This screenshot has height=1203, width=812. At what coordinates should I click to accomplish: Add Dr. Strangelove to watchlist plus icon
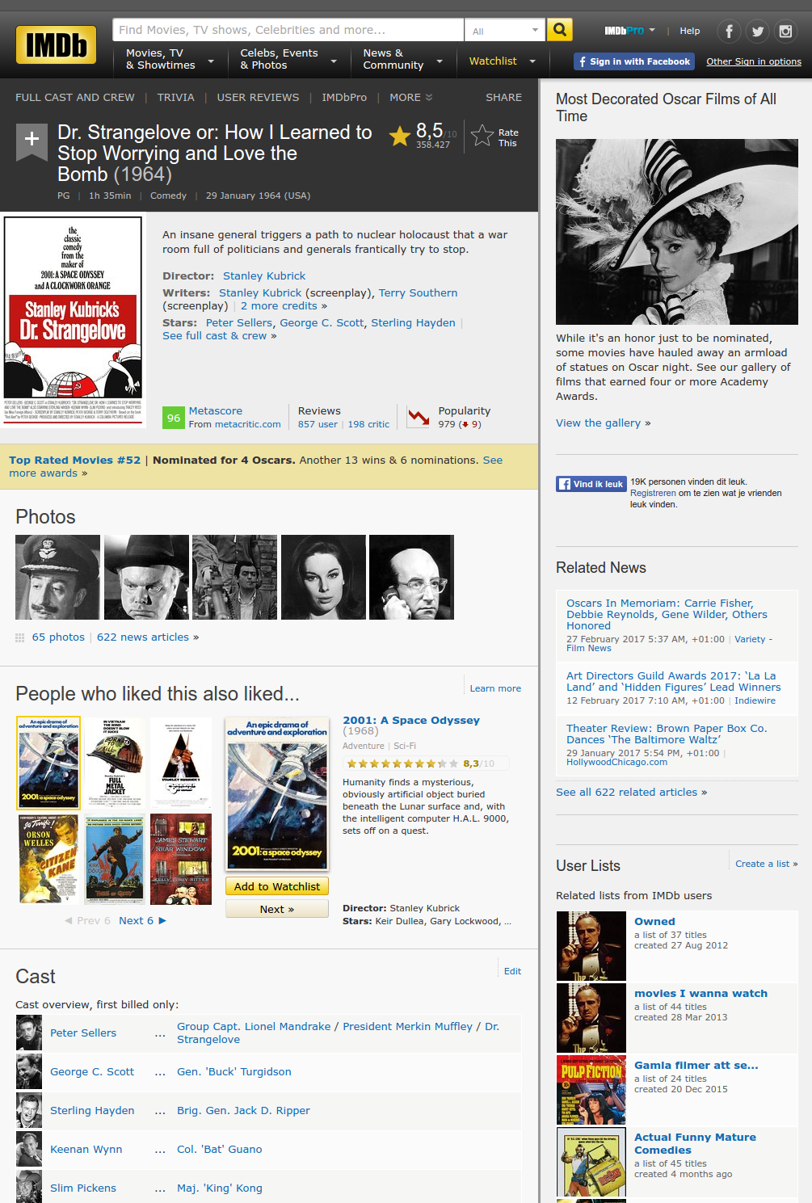pyautogui.click(x=32, y=139)
